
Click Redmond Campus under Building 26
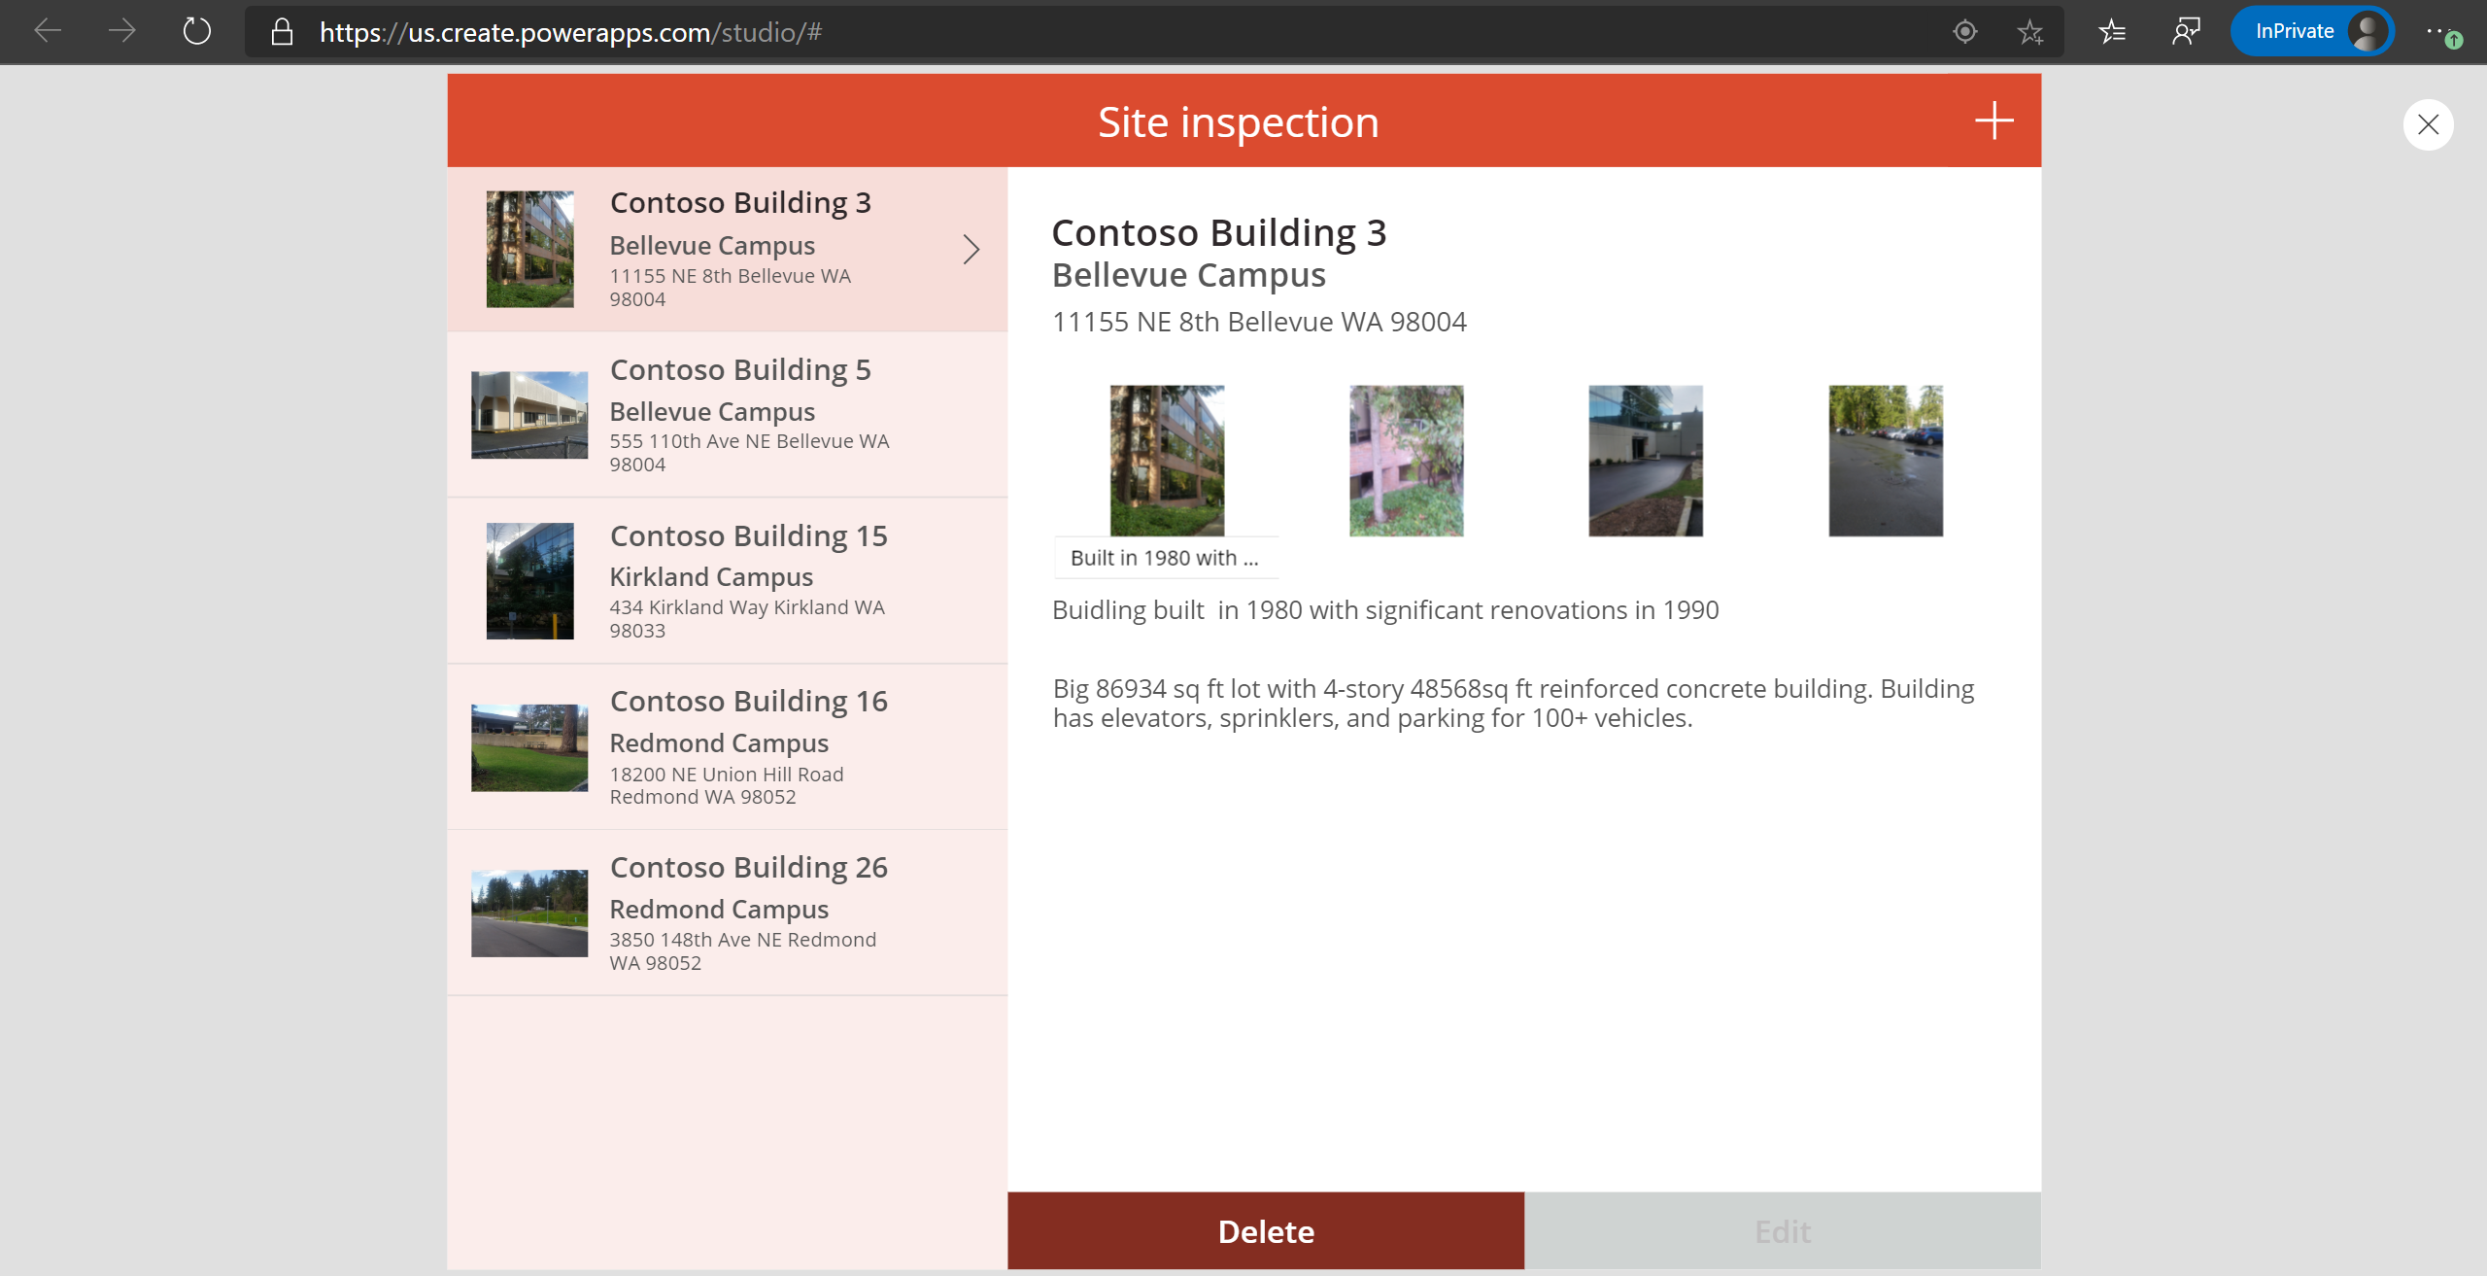(x=719, y=910)
